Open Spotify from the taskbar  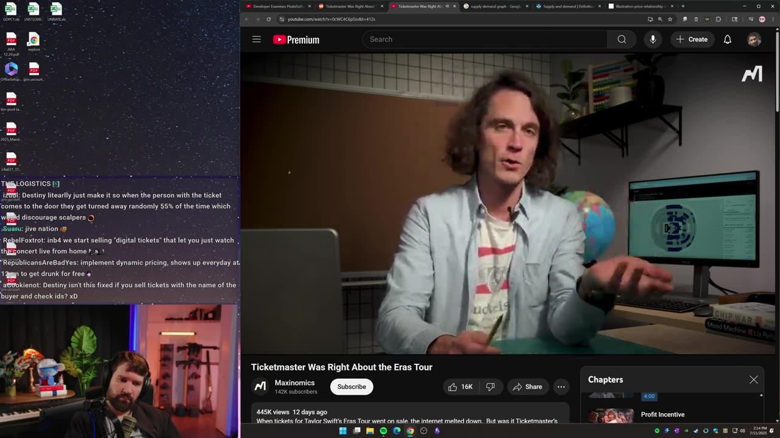coord(383,431)
